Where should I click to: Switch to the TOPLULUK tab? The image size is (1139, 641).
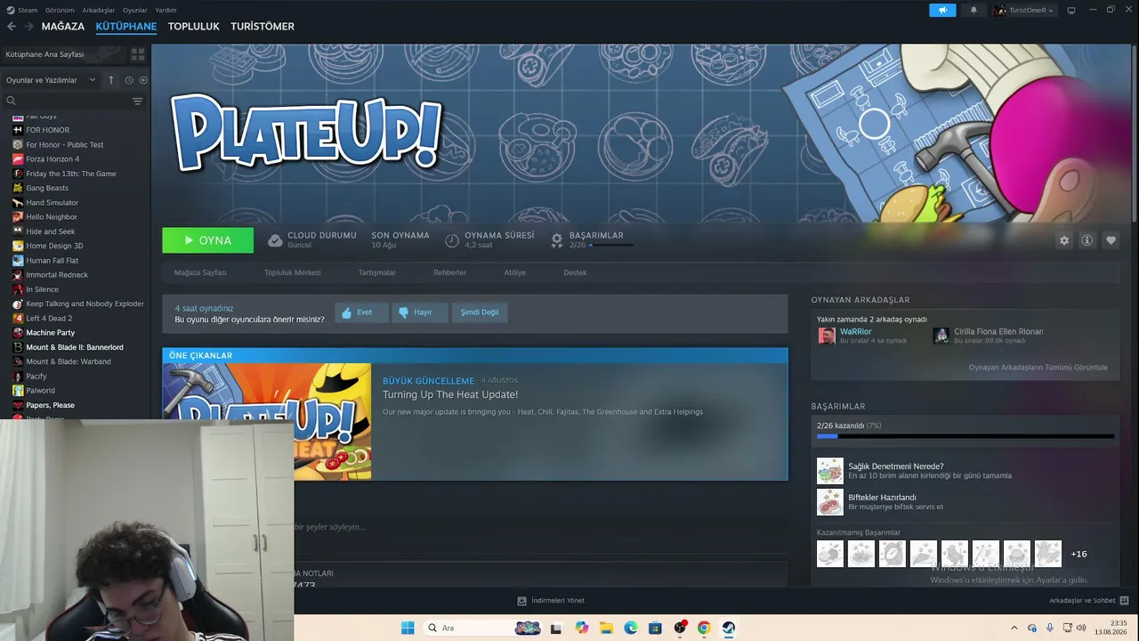pyautogui.click(x=193, y=27)
